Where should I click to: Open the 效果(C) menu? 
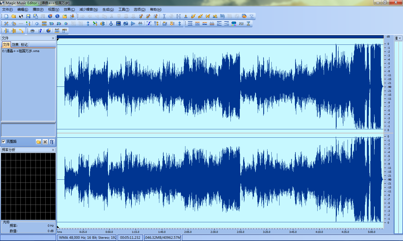click(x=69, y=10)
